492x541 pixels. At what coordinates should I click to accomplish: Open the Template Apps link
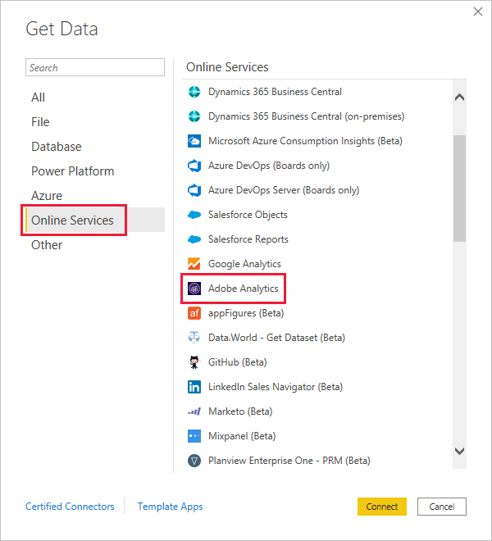pos(171,507)
